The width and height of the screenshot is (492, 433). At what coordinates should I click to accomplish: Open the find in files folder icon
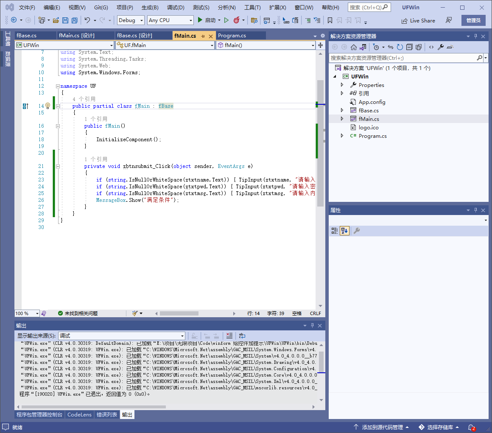click(254, 20)
